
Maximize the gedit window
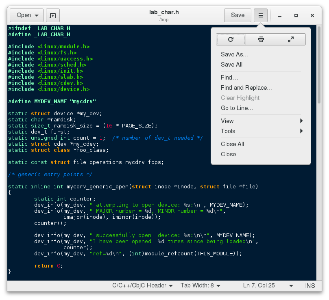pyautogui.click(x=296, y=15)
